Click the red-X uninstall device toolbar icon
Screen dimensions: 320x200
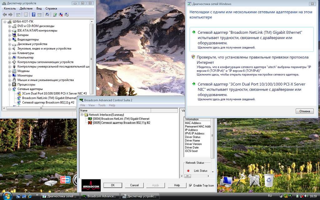61,14
